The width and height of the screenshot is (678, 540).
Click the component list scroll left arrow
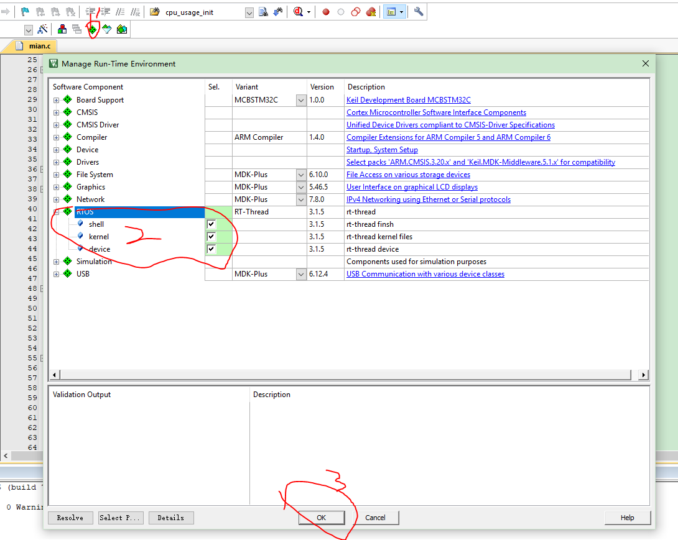pyautogui.click(x=55, y=375)
